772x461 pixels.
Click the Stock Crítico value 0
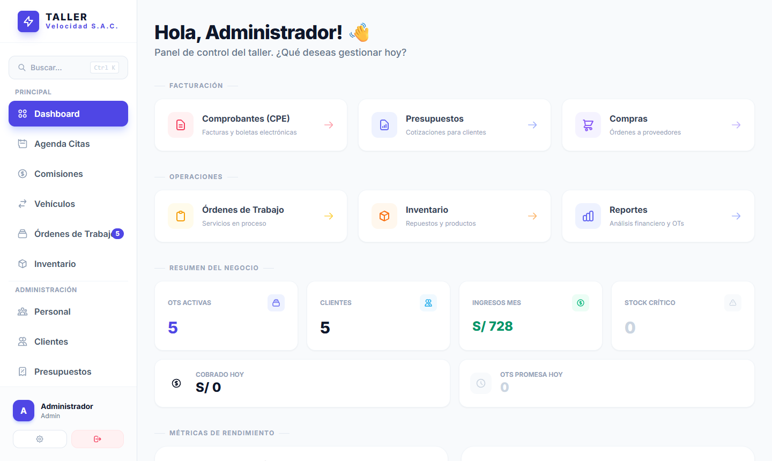coord(630,328)
